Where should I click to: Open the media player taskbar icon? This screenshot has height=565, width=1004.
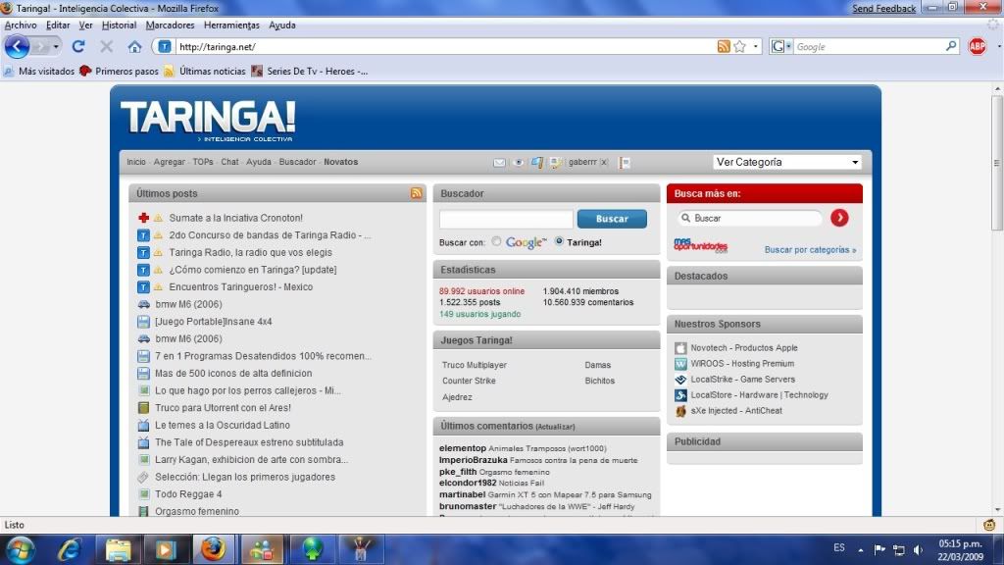coord(165,549)
